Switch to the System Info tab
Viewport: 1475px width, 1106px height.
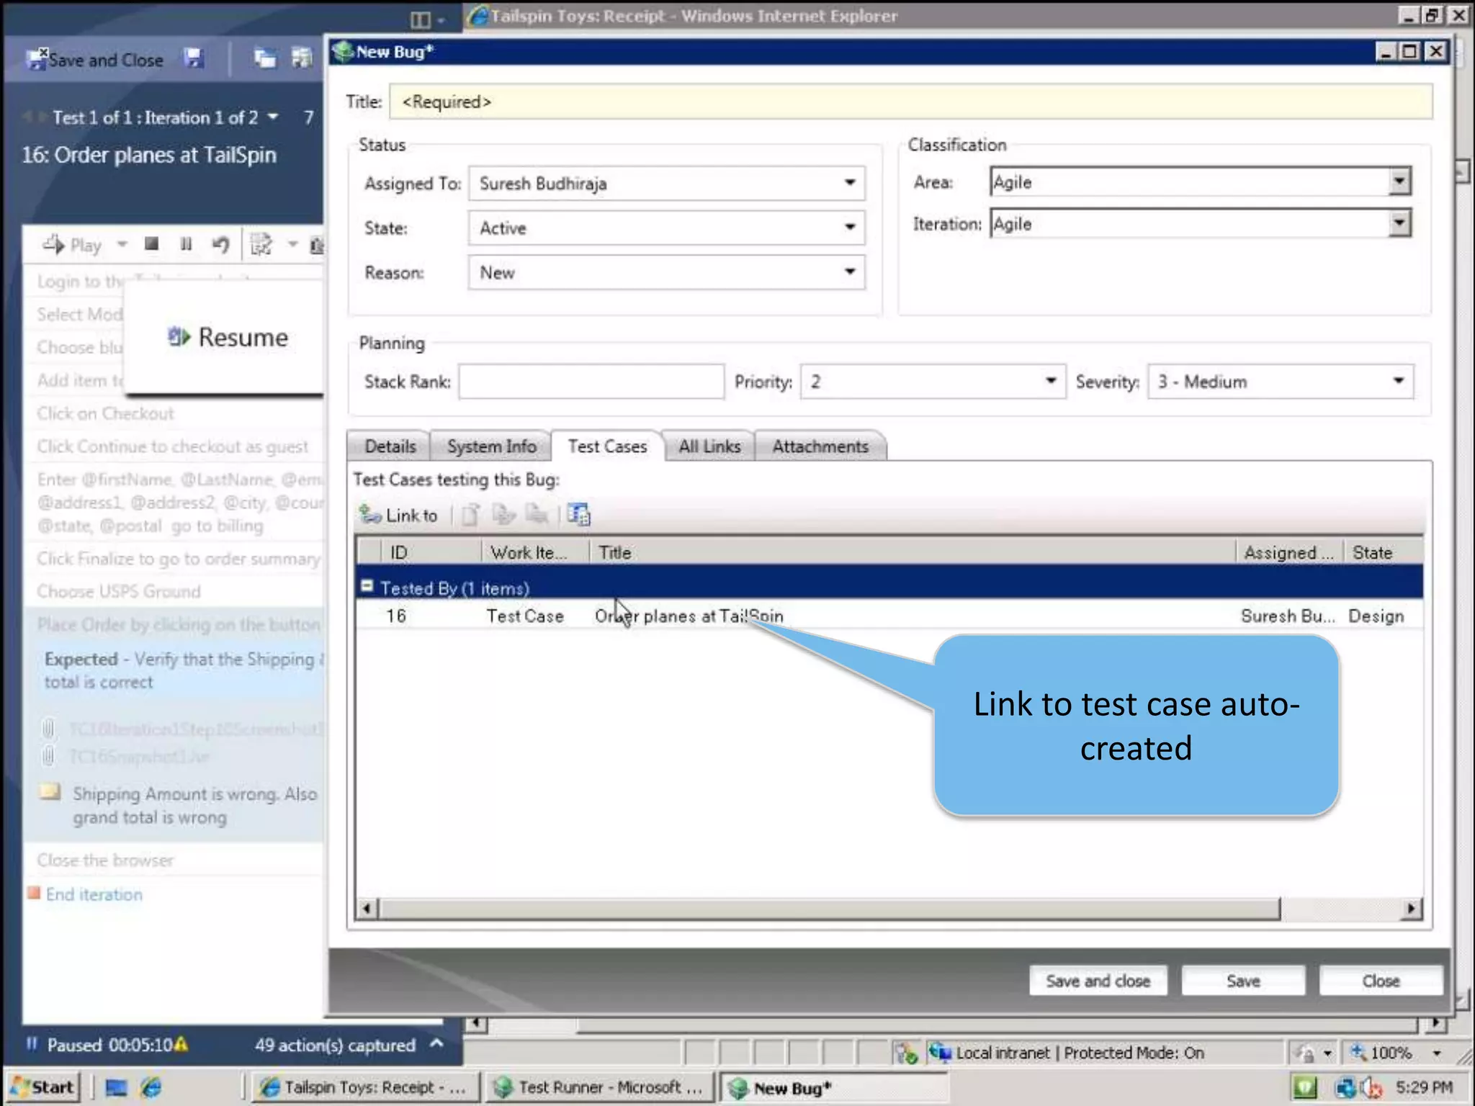click(x=491, y=446)
